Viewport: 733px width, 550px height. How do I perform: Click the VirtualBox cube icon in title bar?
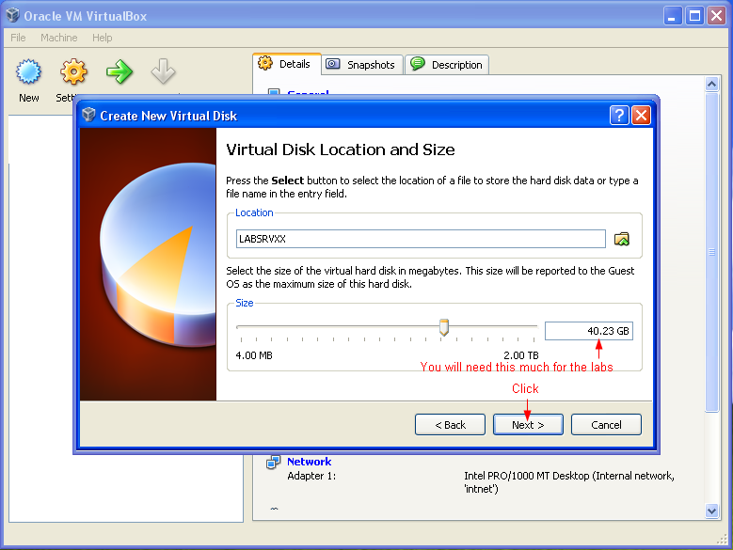[x=12, y=15]
